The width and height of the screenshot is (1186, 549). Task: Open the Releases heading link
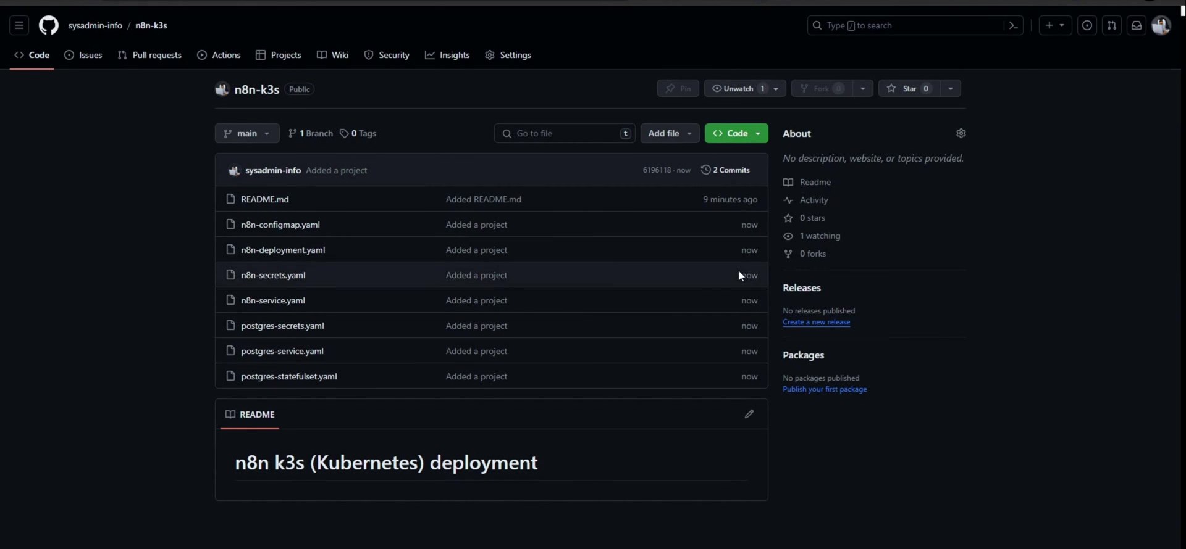pos(802,288)
